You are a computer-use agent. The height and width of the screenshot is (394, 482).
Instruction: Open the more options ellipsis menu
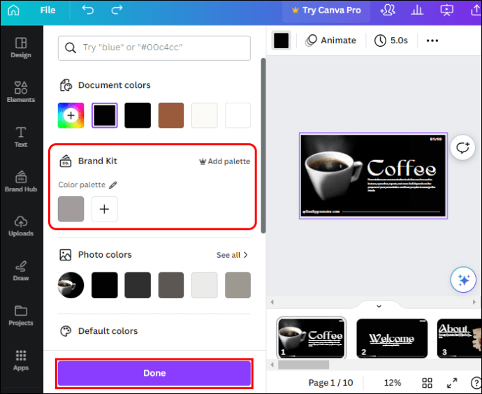coord(432,41)
